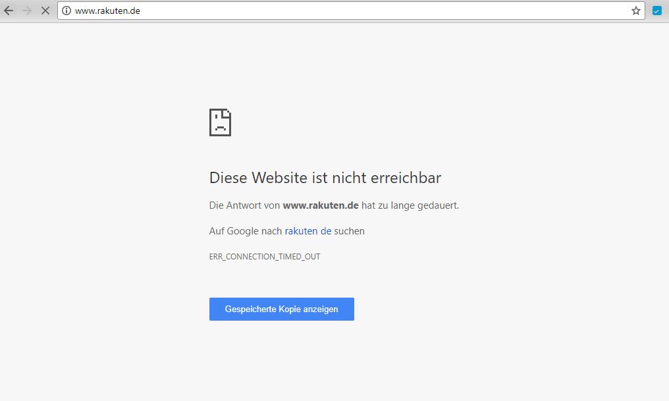Click Gespeicherte Kopie anzeigen button
Image resolution: width=669 pixels, height=401 pixels.
pyautogui.click(x=282, y=309)
